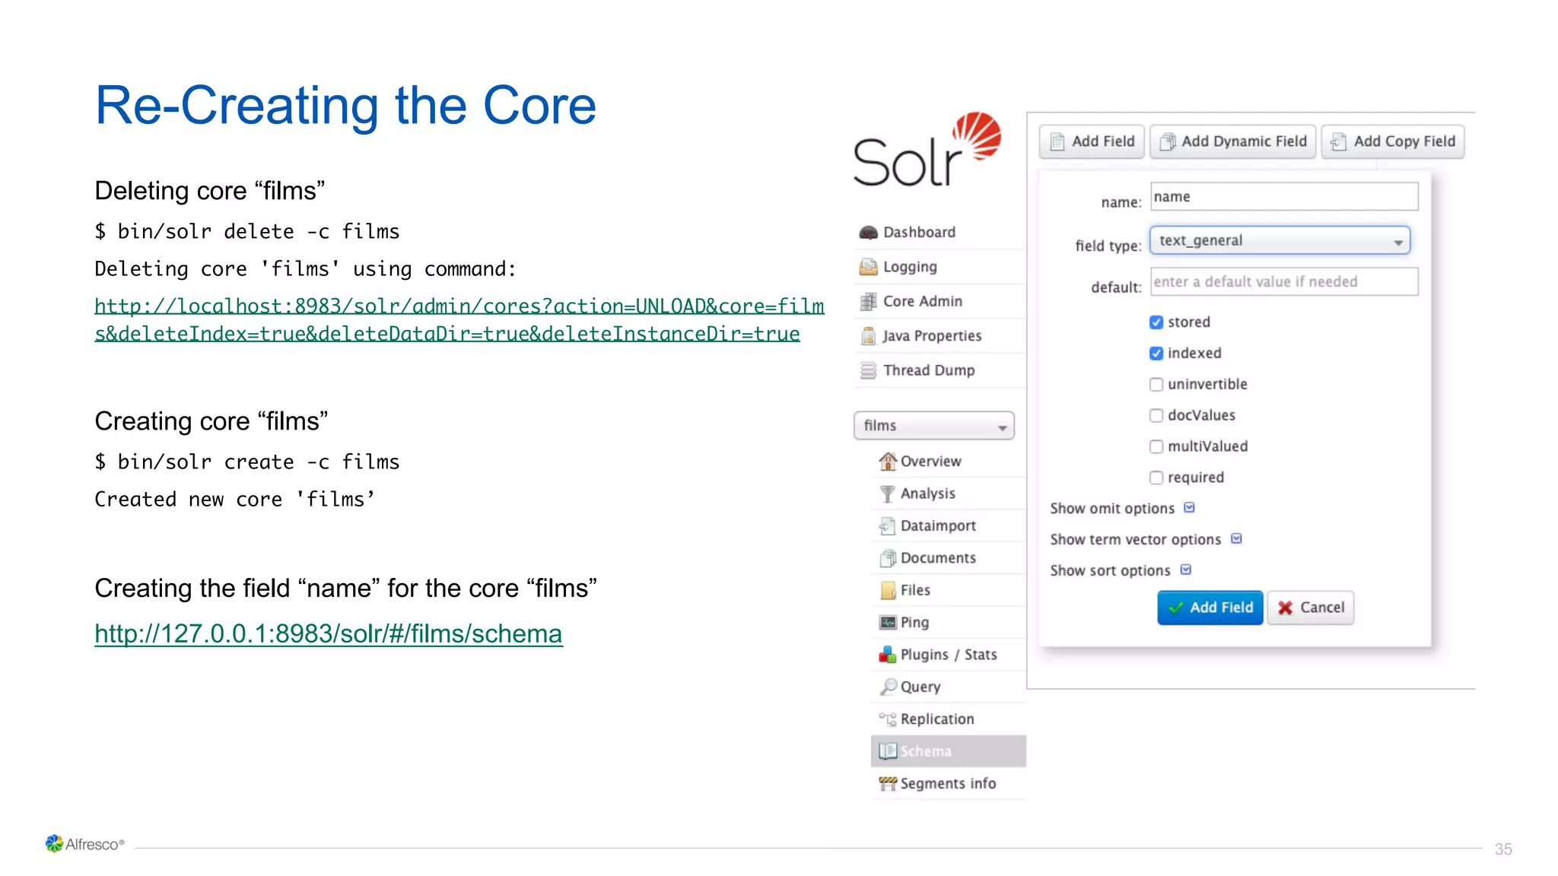Open the Replication icon
This screenshot has width=1558, height=876.
tap(887, 719)
